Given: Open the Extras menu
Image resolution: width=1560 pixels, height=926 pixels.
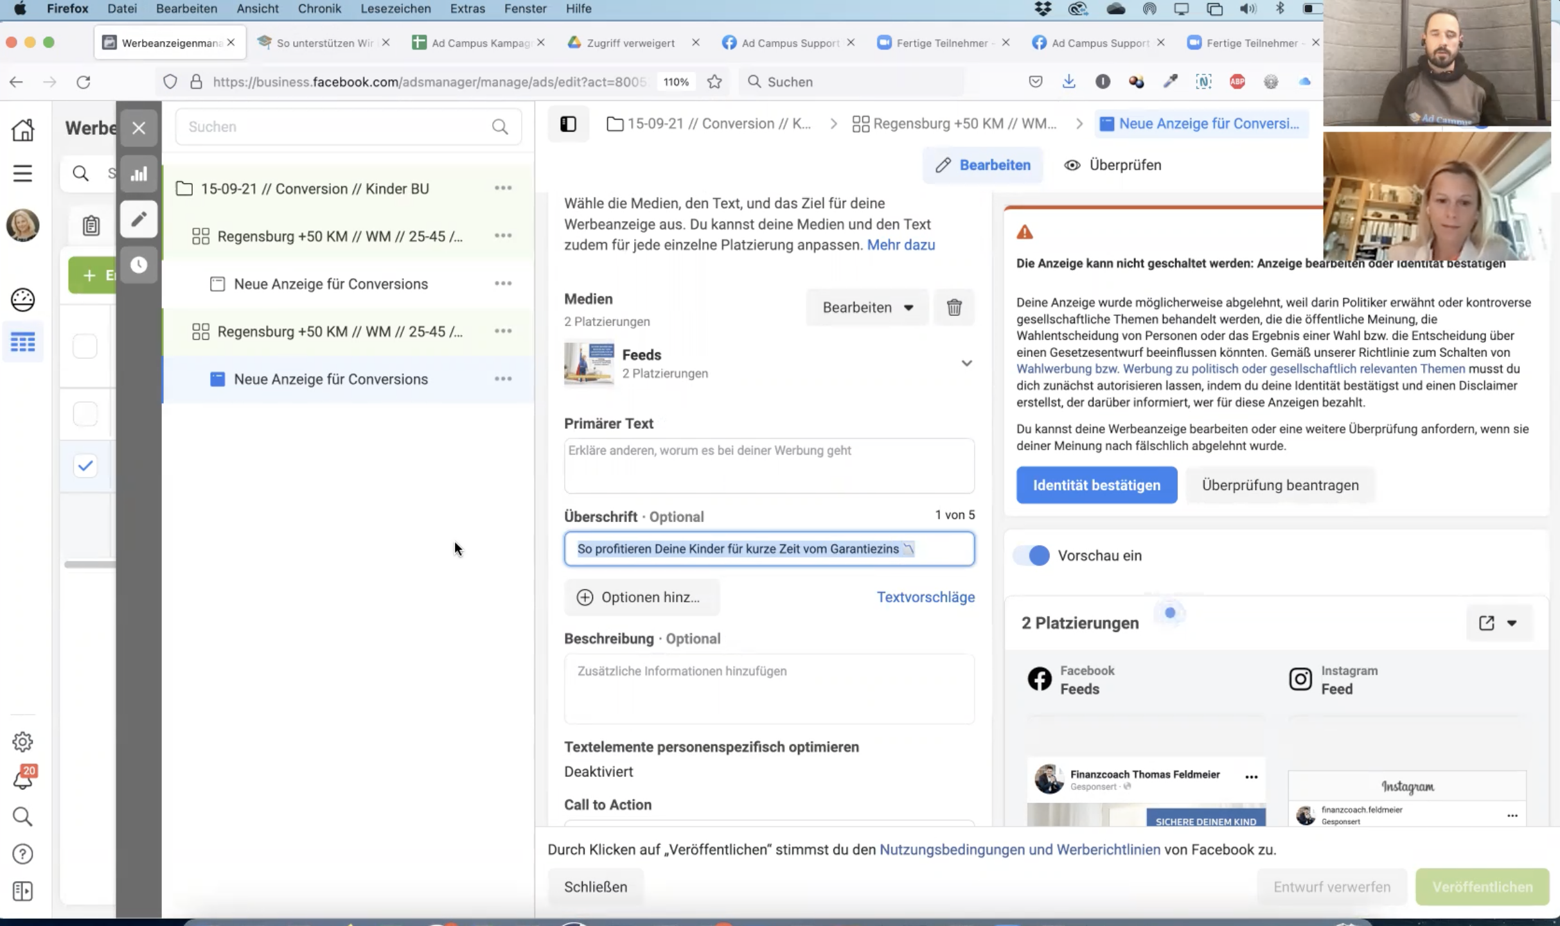Looking at the screenshot, I should (x=467, y=9).
